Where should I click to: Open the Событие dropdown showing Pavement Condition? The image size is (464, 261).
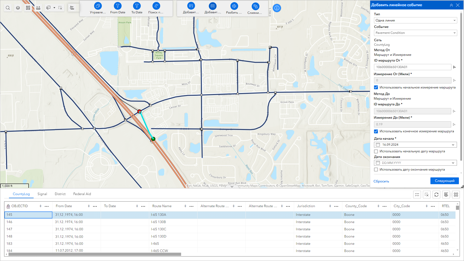415,33
